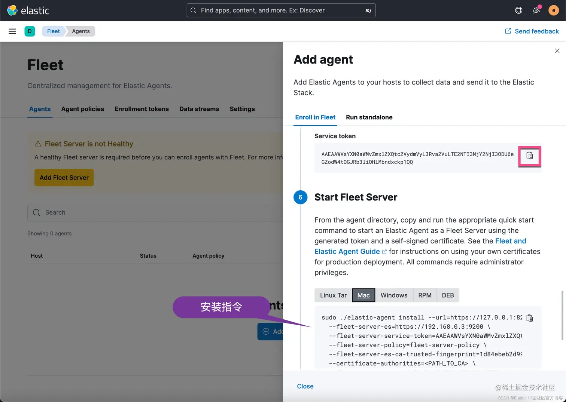Open the newsfeed celebration icon
Image resolution: width=566 pixels, height=402 pixels.
(536, 10)
